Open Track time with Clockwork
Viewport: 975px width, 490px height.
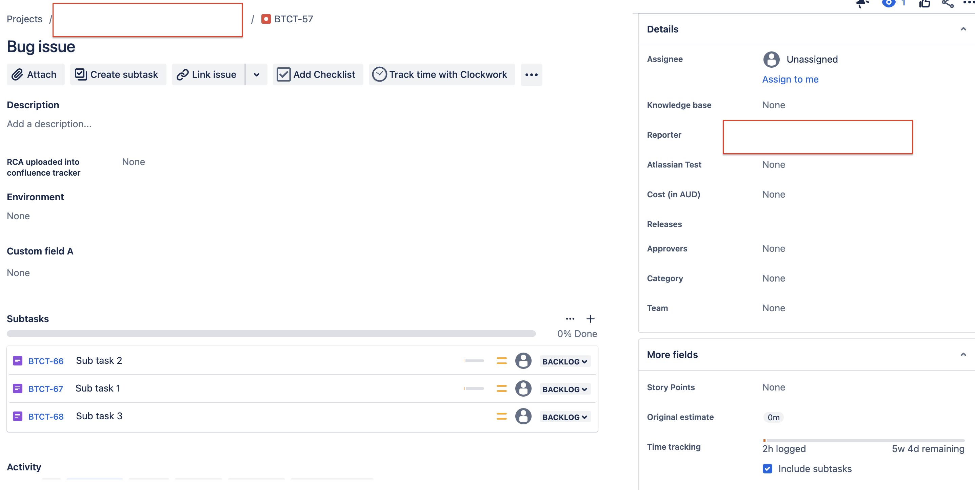click(x=441, y=74)
